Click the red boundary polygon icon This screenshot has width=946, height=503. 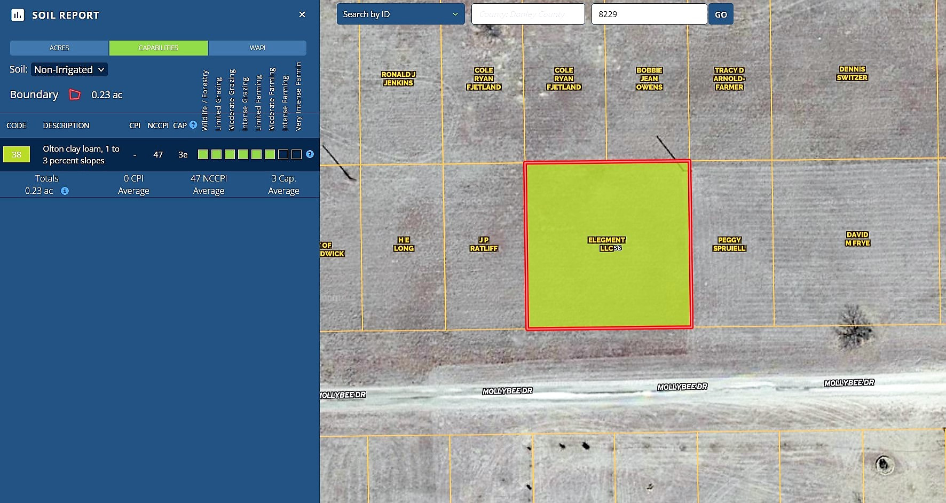coord(75,95)
